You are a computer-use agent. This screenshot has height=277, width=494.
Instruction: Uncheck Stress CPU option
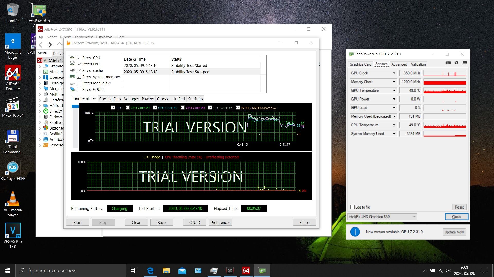click(x=79, y=58)
